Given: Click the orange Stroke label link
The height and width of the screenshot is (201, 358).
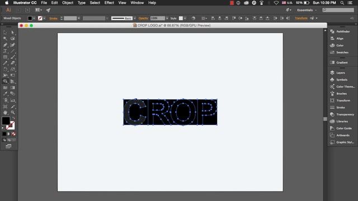Looking at the screenshot, I should click(x=54, y=18).
